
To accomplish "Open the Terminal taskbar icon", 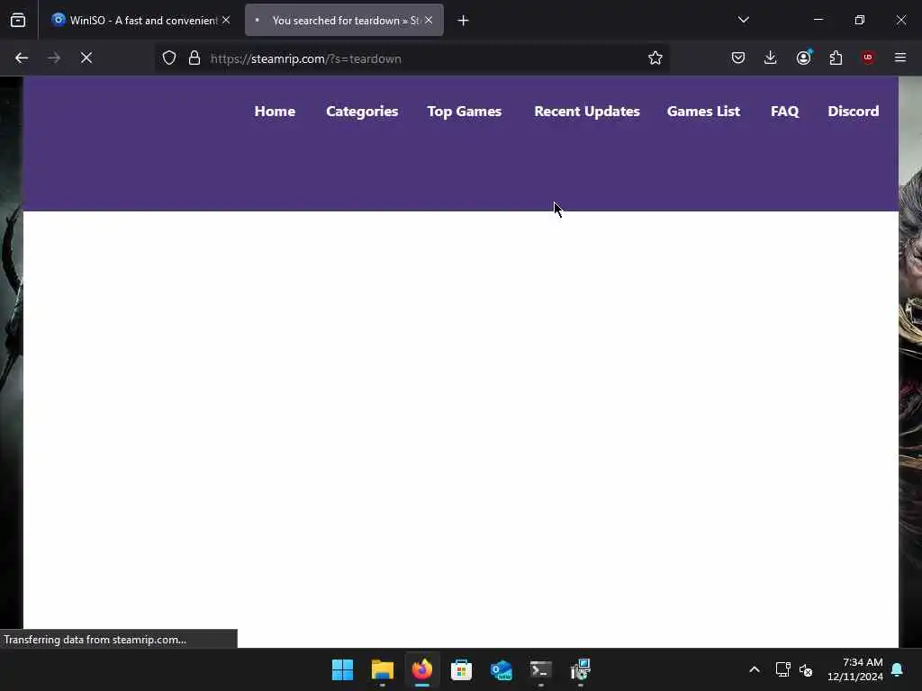I will pyautogui.click(x=541, y=669).
